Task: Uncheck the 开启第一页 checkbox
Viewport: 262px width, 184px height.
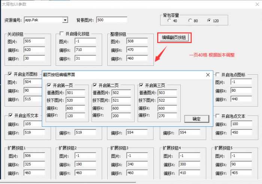Action: 49,85
